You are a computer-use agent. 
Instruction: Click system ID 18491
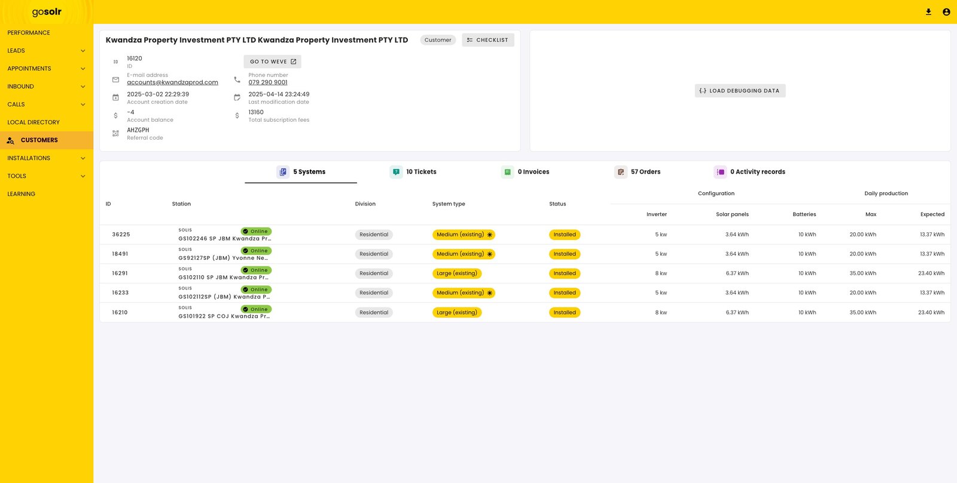pos(120,254)
